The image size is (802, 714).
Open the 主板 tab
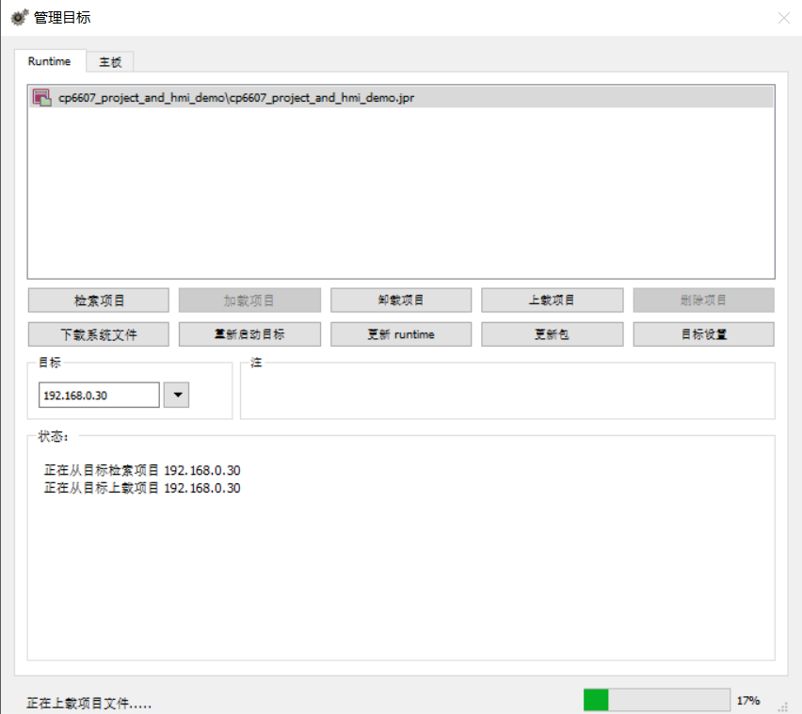tap(110, 62)
